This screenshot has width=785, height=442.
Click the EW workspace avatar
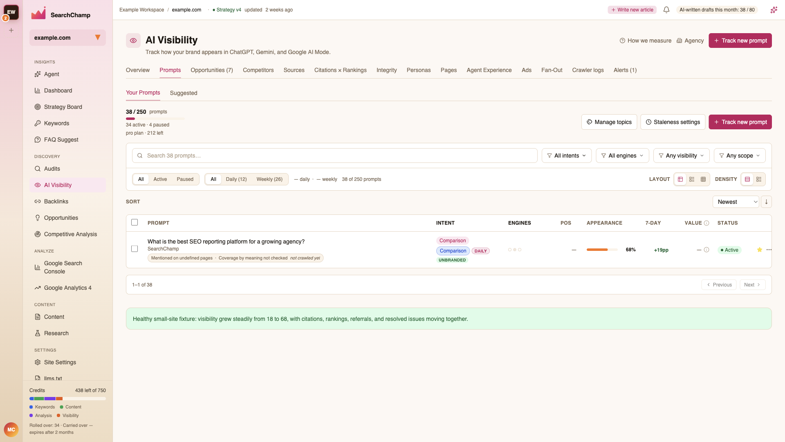pyautogui.click(x=11, y=12)
